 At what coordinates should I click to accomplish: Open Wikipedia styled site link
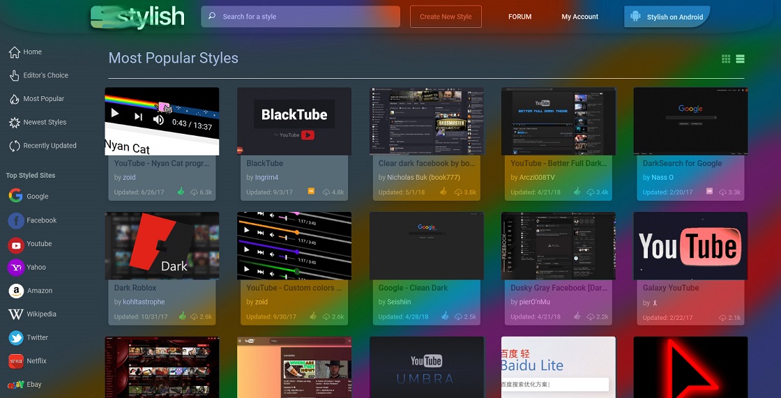click(x=41, y=314)
